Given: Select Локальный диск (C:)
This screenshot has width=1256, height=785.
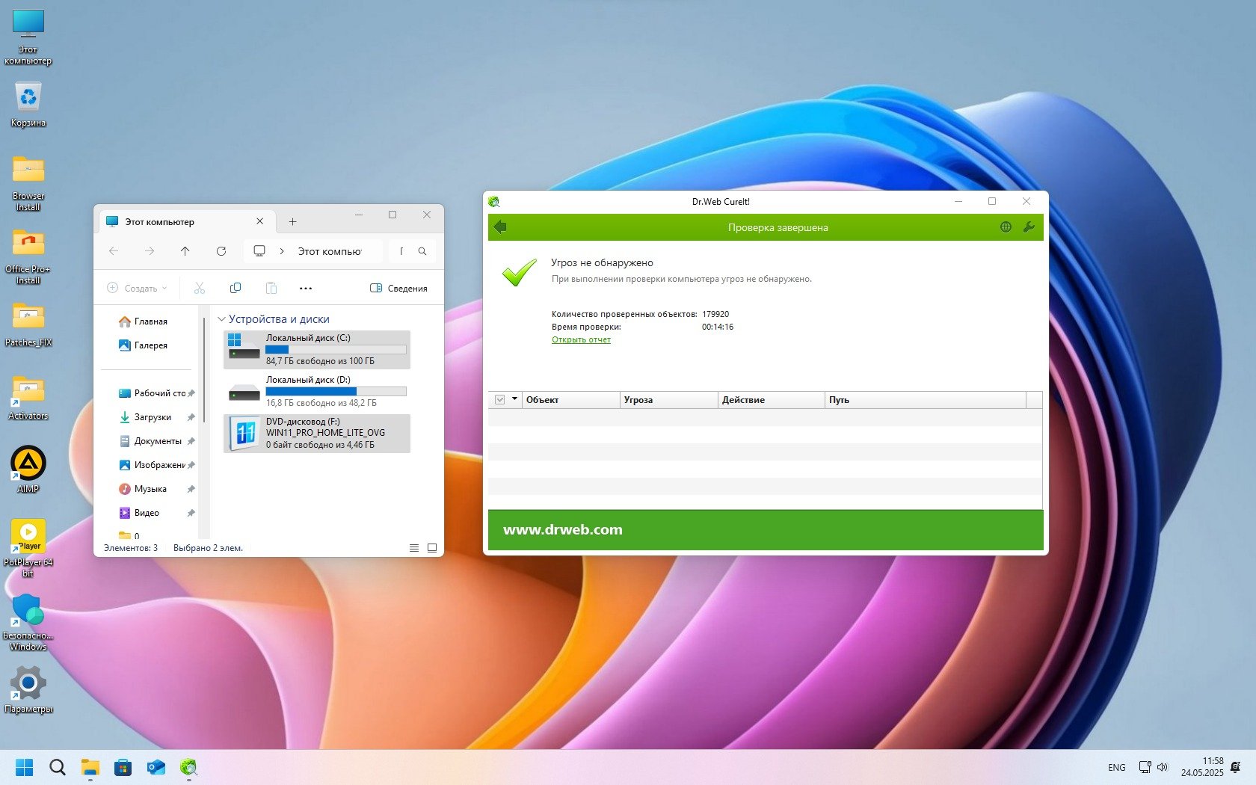Looking at the screenshot, I should [317, 350].
